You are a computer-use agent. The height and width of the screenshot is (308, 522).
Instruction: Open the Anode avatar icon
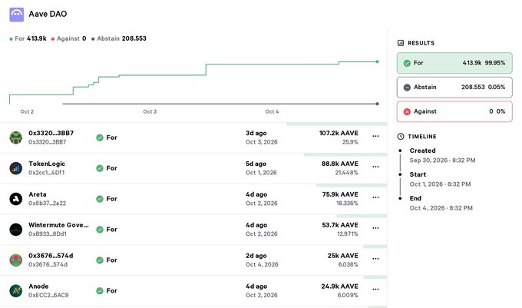pyautogui.click(x=15, y=290)
